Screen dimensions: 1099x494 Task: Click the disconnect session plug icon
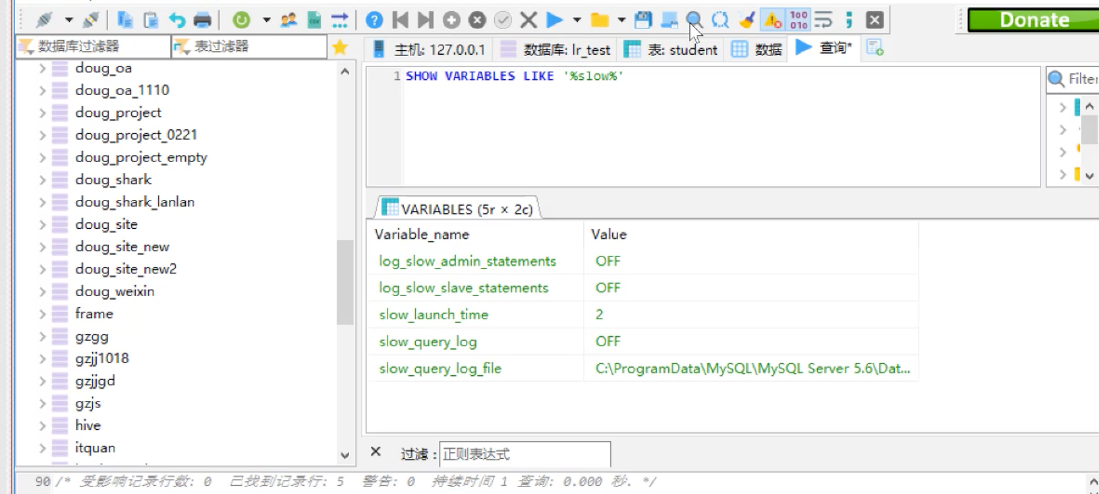(90, 20)
